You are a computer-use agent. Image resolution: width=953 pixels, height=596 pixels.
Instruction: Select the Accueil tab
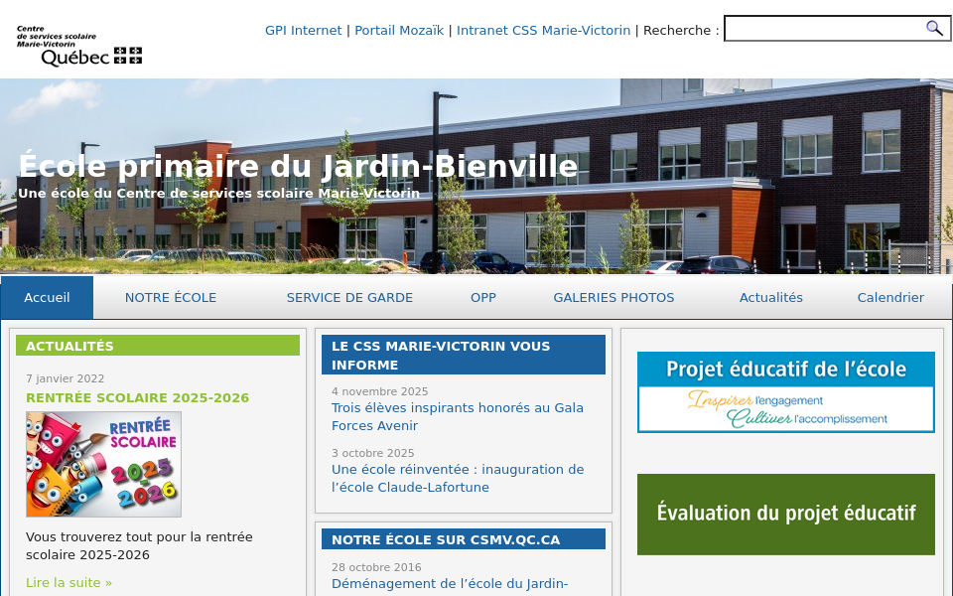click(x=47, y=297)
